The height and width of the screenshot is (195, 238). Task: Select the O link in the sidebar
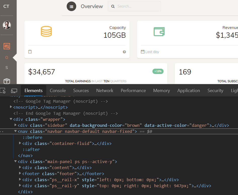tap(7, 57)
